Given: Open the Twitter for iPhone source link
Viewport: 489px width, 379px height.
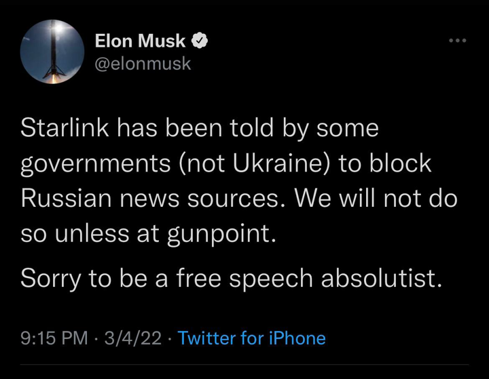Looking at the screenshot, I should click(251, 338).
